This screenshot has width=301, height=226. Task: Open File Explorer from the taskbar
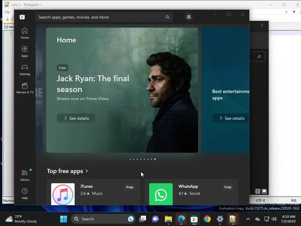168,219
